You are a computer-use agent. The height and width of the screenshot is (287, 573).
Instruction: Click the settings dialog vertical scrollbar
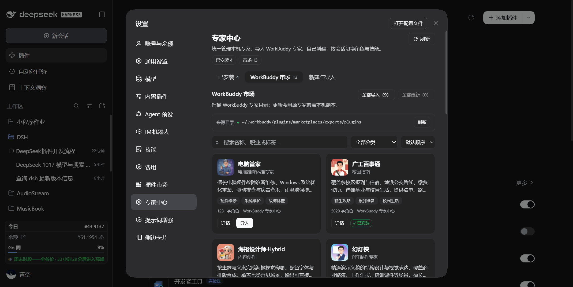click(x=446, y=73)
